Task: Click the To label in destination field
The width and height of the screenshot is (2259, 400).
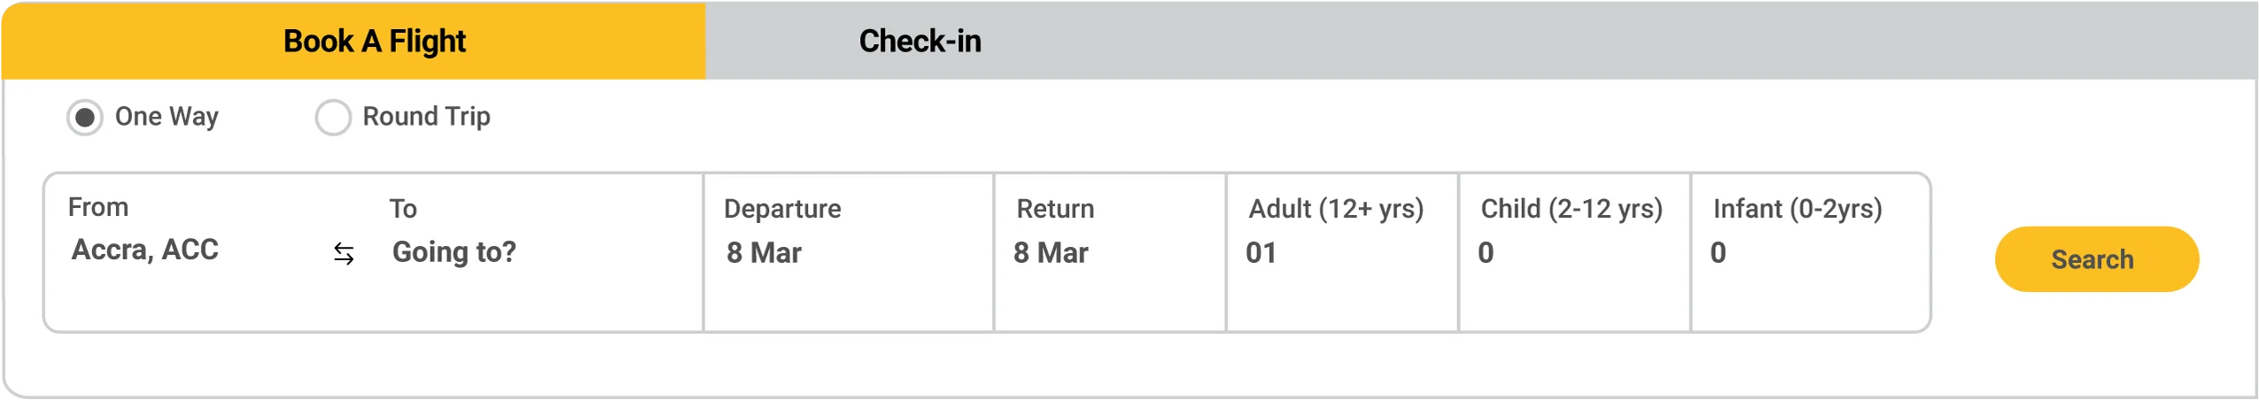Action: pos(403,209)
